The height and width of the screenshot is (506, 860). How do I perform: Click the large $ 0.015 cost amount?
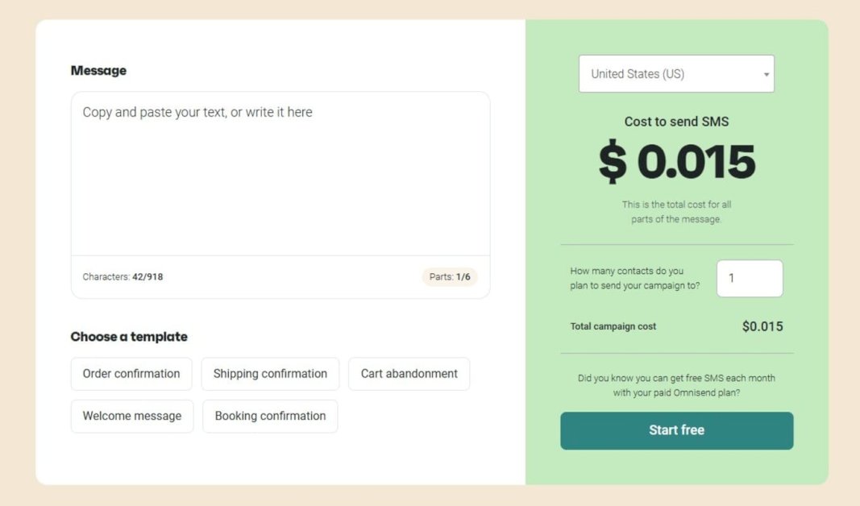[x=676, y=162]
